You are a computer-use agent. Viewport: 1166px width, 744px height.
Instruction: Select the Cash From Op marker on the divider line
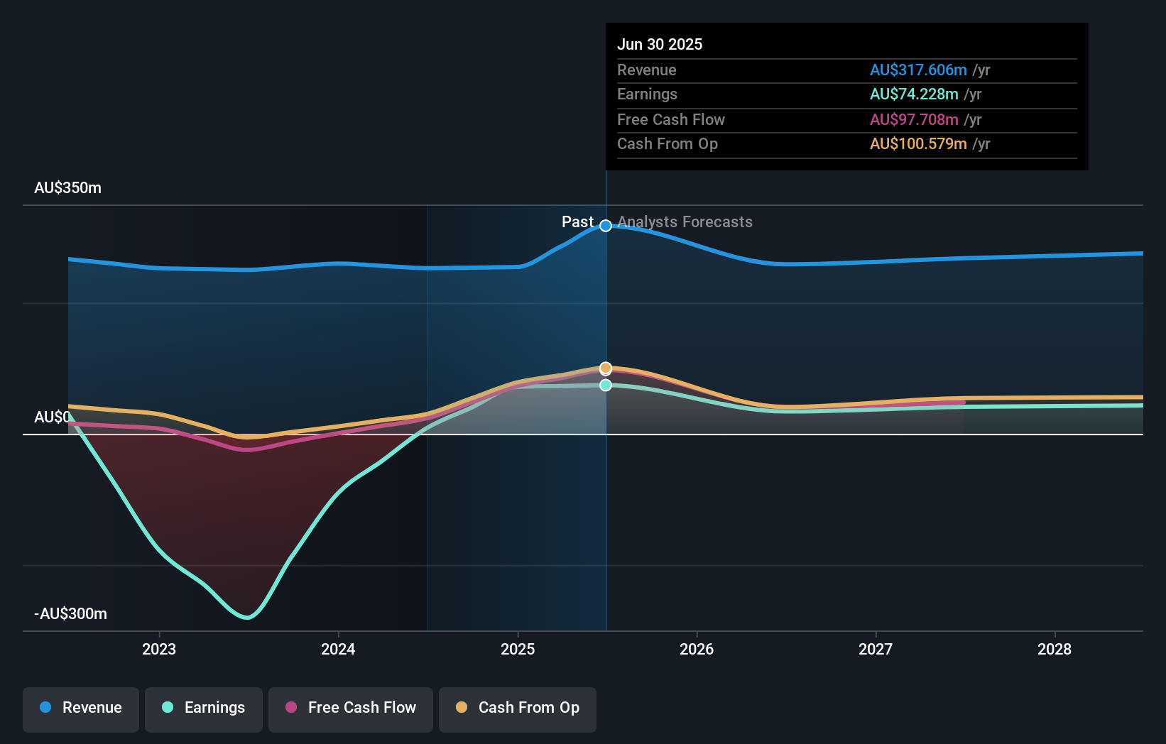(x=605, y=368)
